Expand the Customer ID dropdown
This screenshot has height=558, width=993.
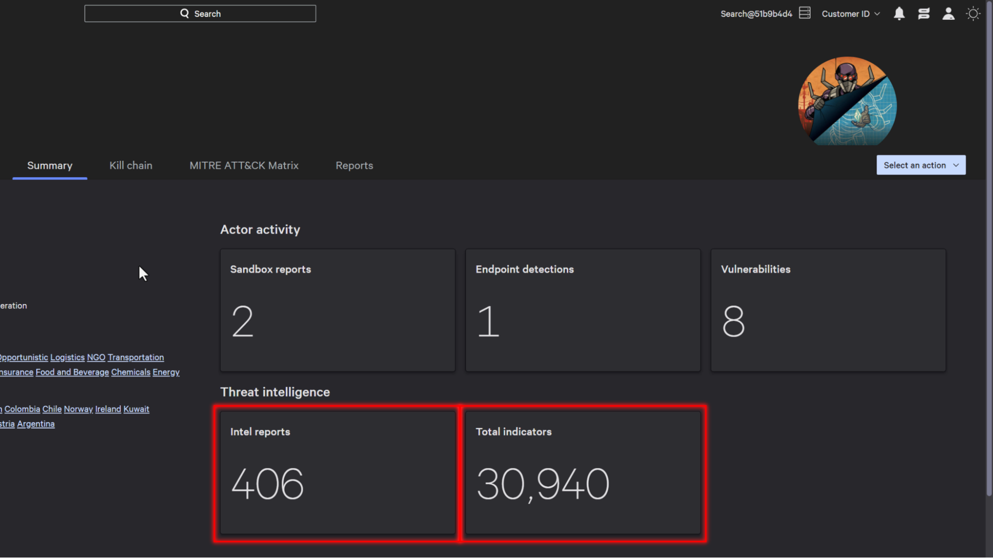click(850, 14)
